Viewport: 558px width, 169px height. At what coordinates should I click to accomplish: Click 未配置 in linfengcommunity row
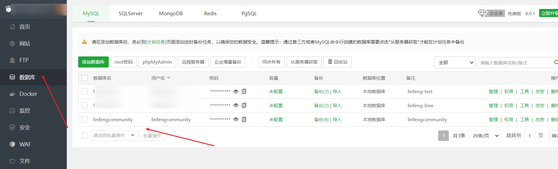click(x=276, y=119)
